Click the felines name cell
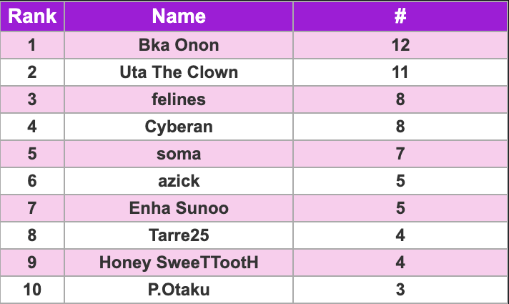Viewport: 509px width, 304px height. coord(179,99)
